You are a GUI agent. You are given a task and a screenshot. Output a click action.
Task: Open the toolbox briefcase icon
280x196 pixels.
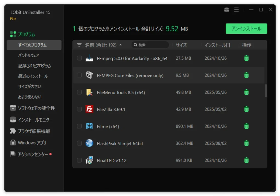(226, 10)
